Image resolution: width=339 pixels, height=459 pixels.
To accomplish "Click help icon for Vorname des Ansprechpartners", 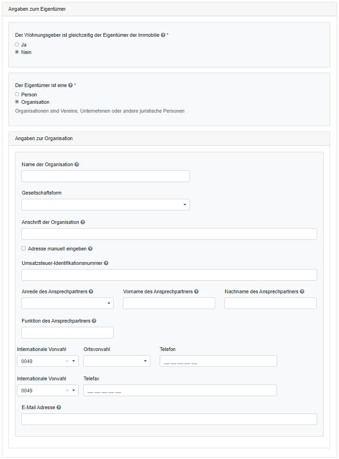I will click(x=197, y=291).
